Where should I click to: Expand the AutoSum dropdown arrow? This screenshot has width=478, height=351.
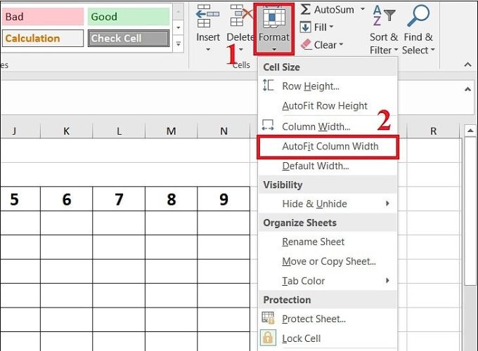tap(363, 9)
